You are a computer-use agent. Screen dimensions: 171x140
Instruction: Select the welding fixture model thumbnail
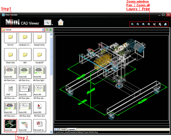coord(11,126)
